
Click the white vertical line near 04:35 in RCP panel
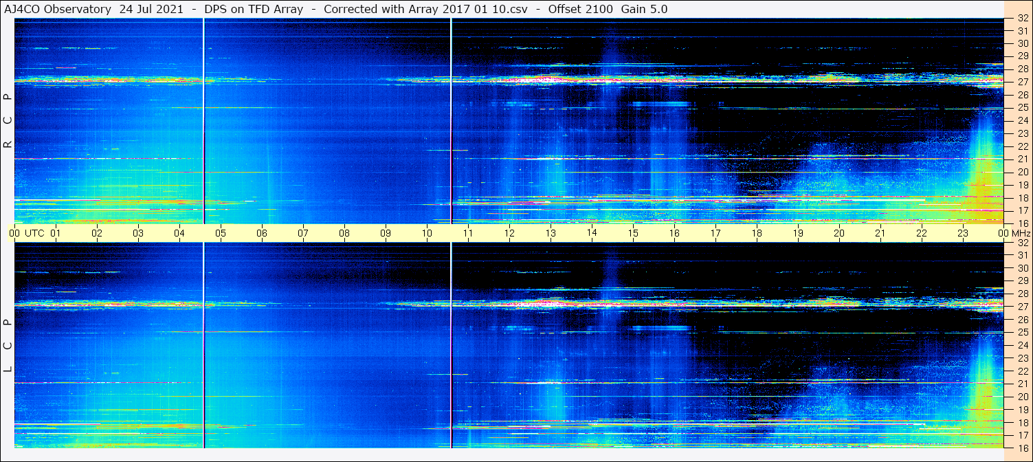pyautogui.click(x=204, y=121)
